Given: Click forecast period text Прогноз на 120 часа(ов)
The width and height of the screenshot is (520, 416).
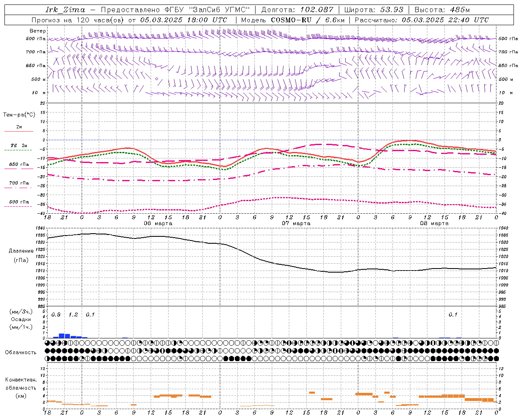Looking at the screenshot, I should click(78, 20).
